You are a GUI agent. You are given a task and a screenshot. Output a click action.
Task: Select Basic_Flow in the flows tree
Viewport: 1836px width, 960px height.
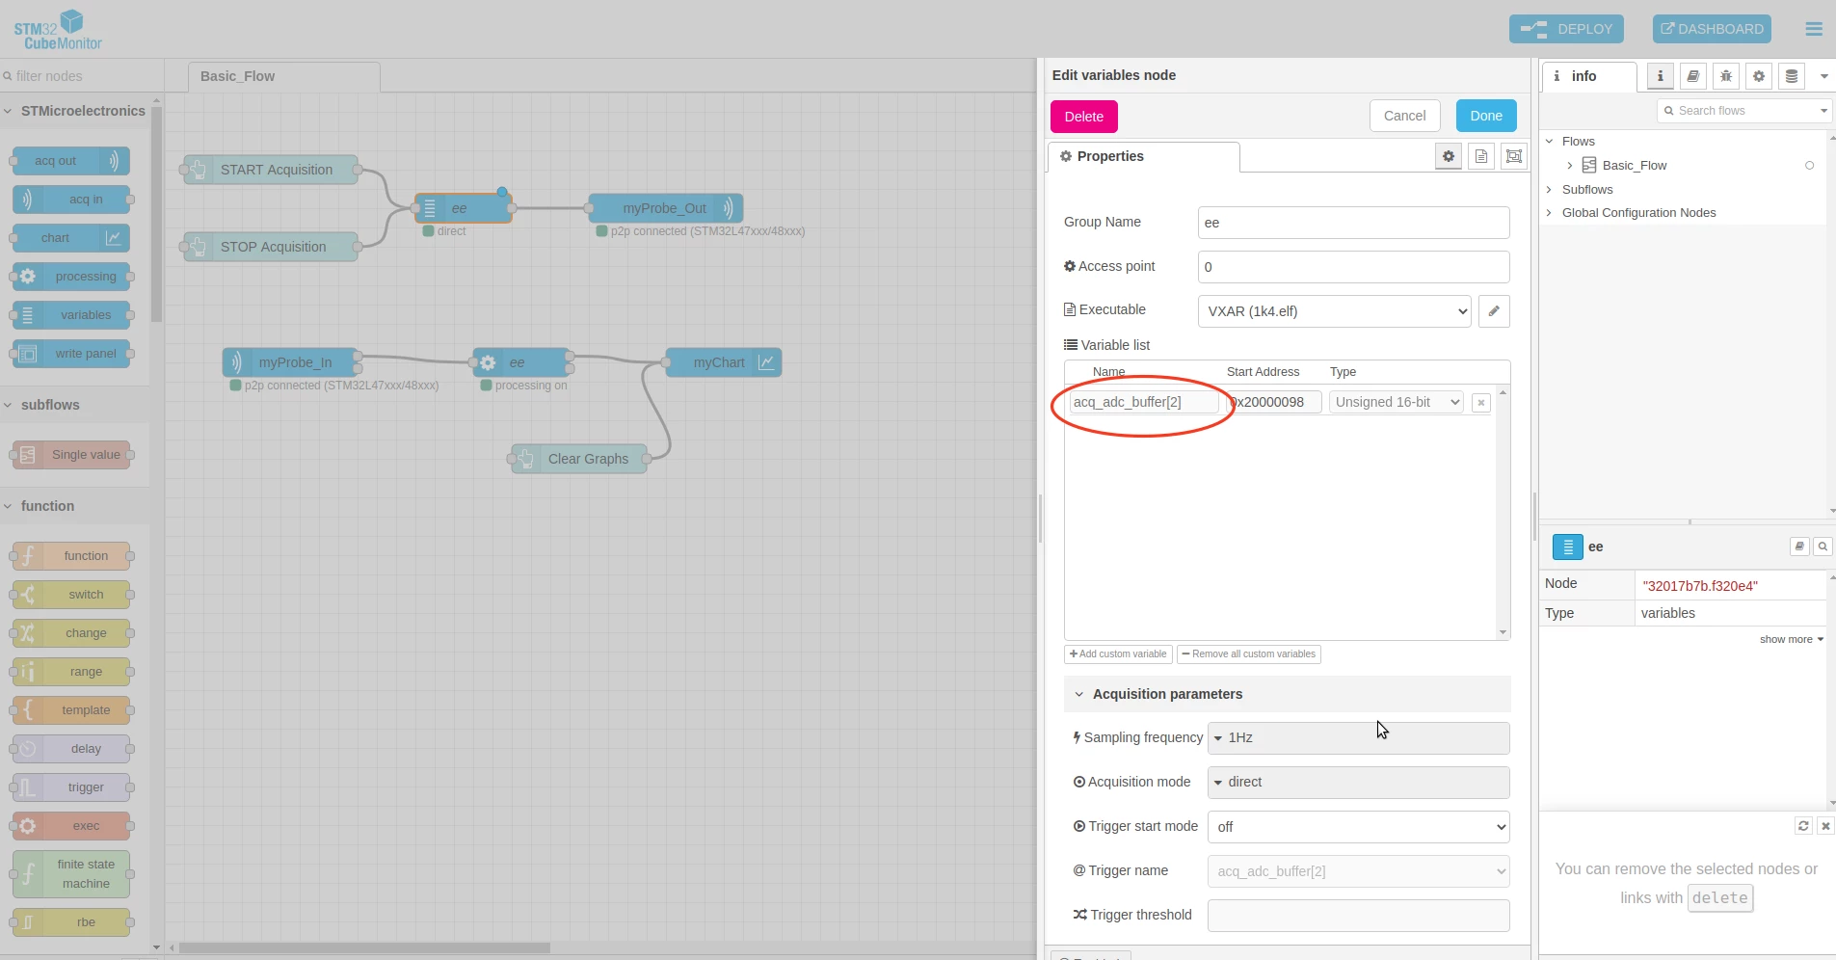(1635, 166)
